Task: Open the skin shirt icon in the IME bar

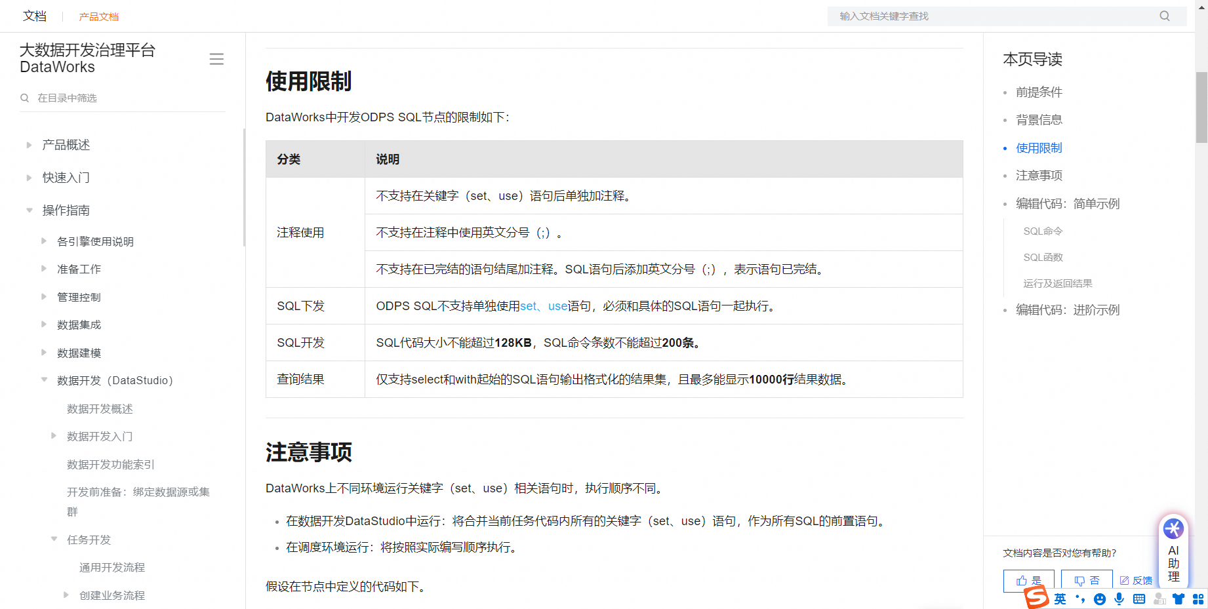Action: pos(1178,599)
